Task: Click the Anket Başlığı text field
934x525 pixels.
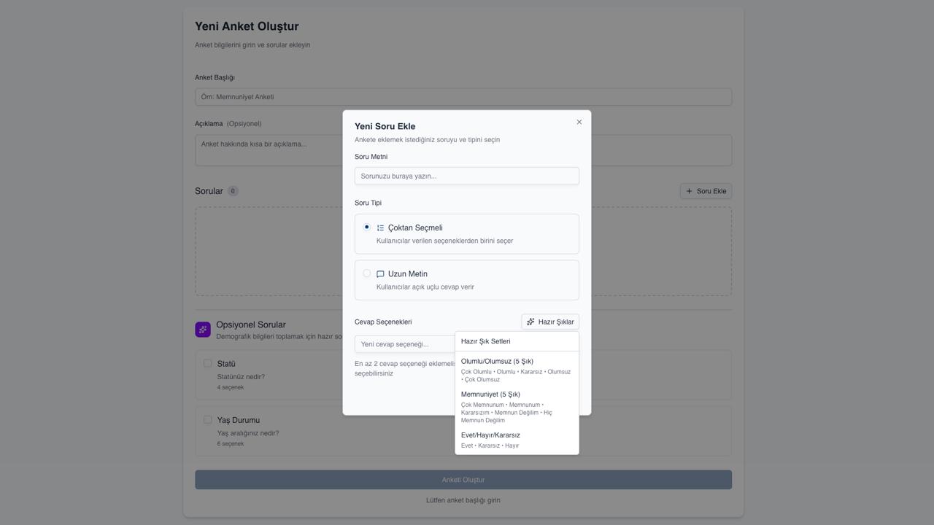Action: pyautogui.click(x=463, y=97)
